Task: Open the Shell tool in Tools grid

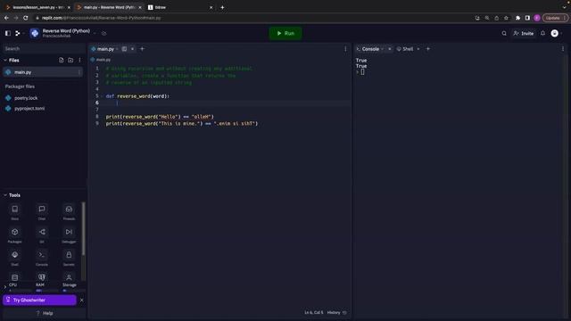Action: pos(14,259)
